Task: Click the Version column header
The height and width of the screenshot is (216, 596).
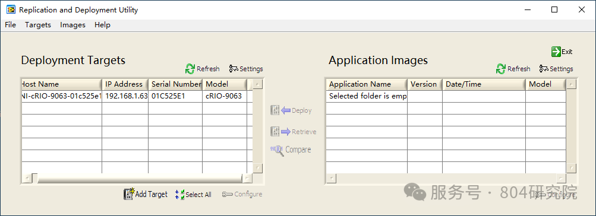Action: pos(425,84)
